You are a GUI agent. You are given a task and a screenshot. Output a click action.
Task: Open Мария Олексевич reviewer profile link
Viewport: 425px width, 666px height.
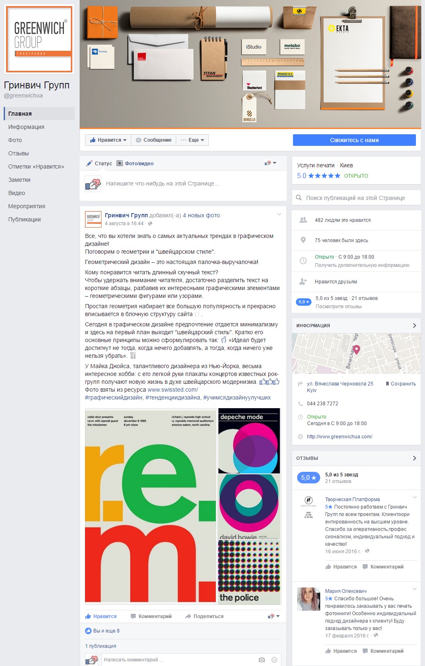point(346,591)
